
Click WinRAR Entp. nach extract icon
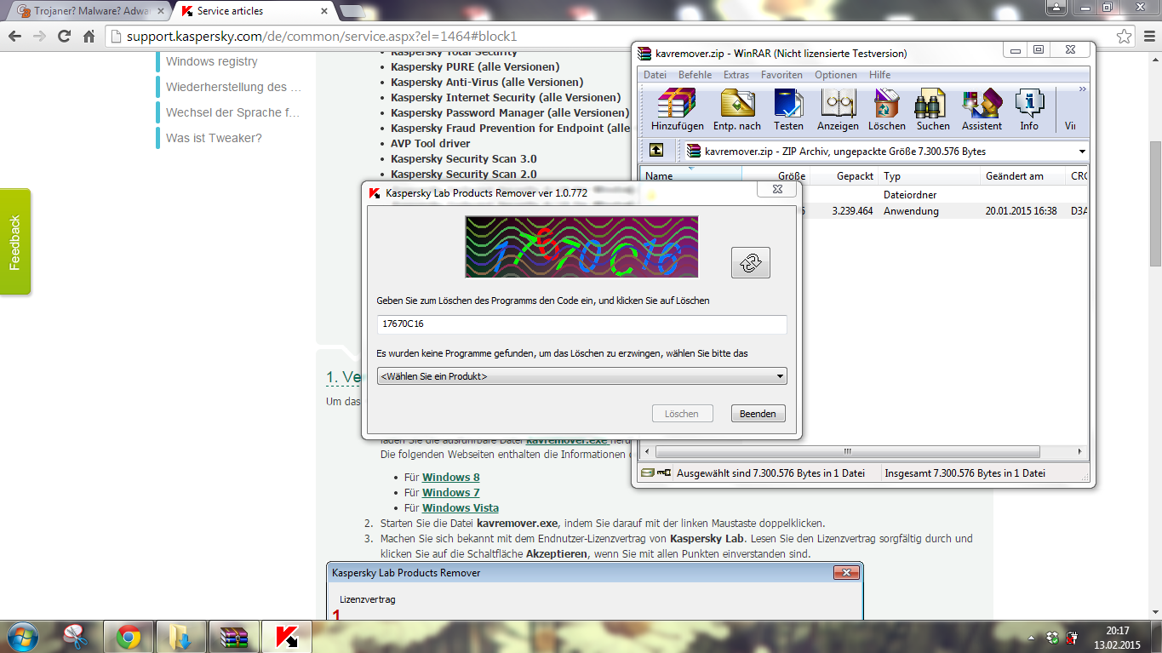pyautogui.click(x=737, y=109)
